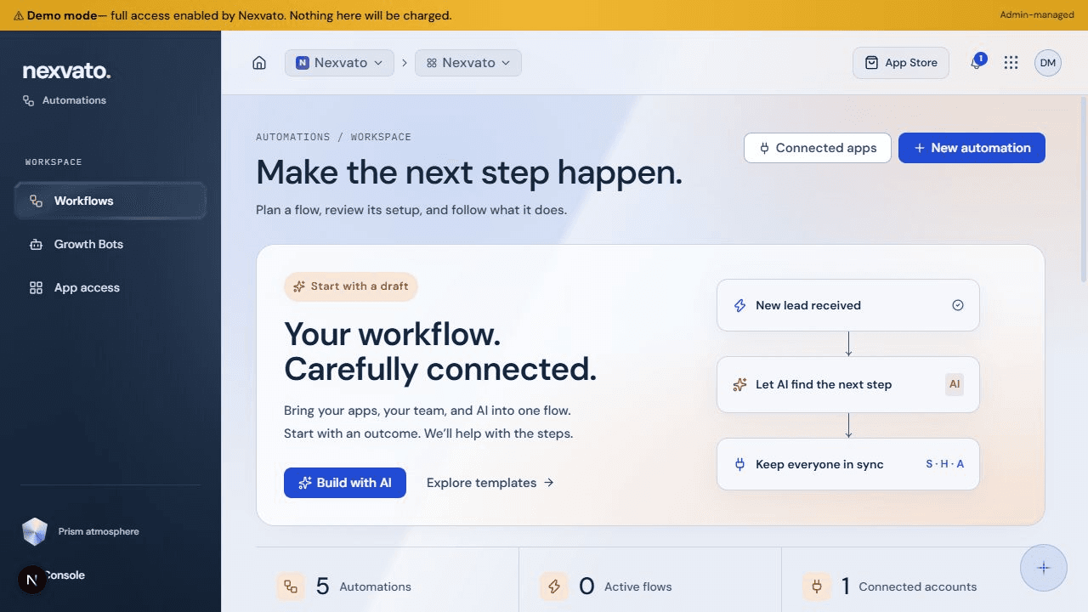Go to the home icon
The image size is (1088, 612).
[x=259, y=63]
